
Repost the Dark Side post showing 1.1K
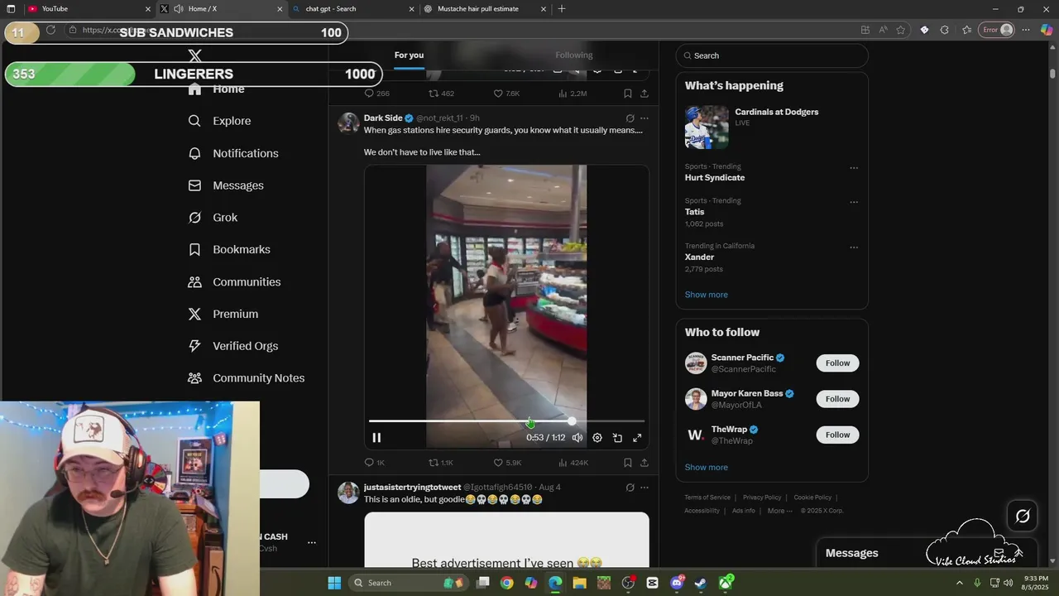[440, 463]
